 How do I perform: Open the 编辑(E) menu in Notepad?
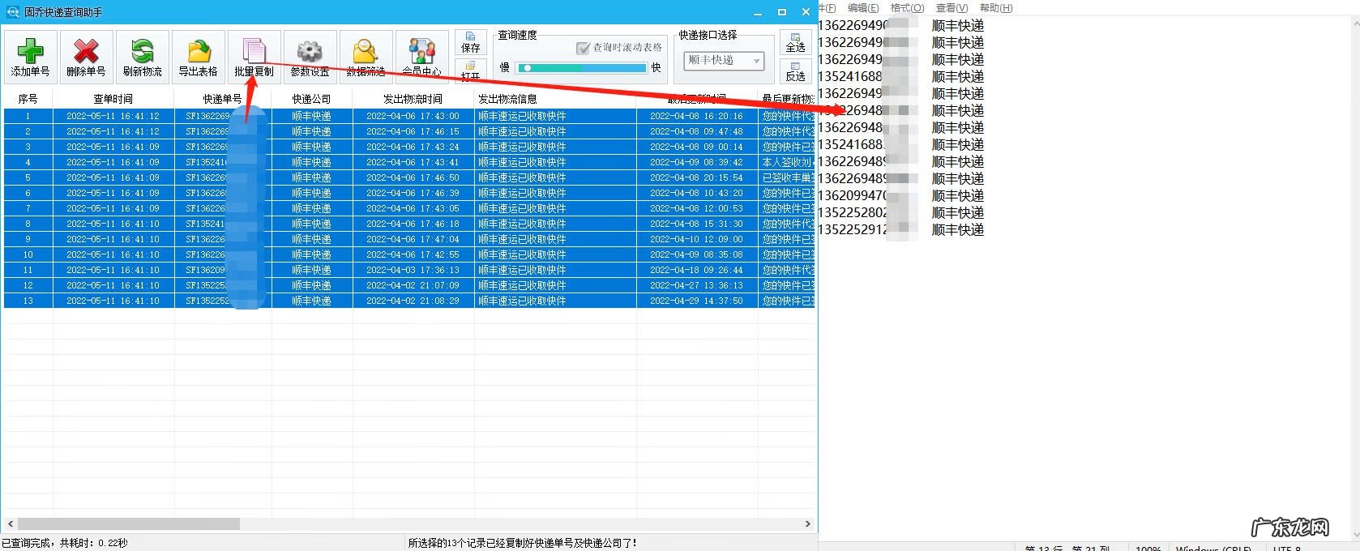click(x=862, y=8)
